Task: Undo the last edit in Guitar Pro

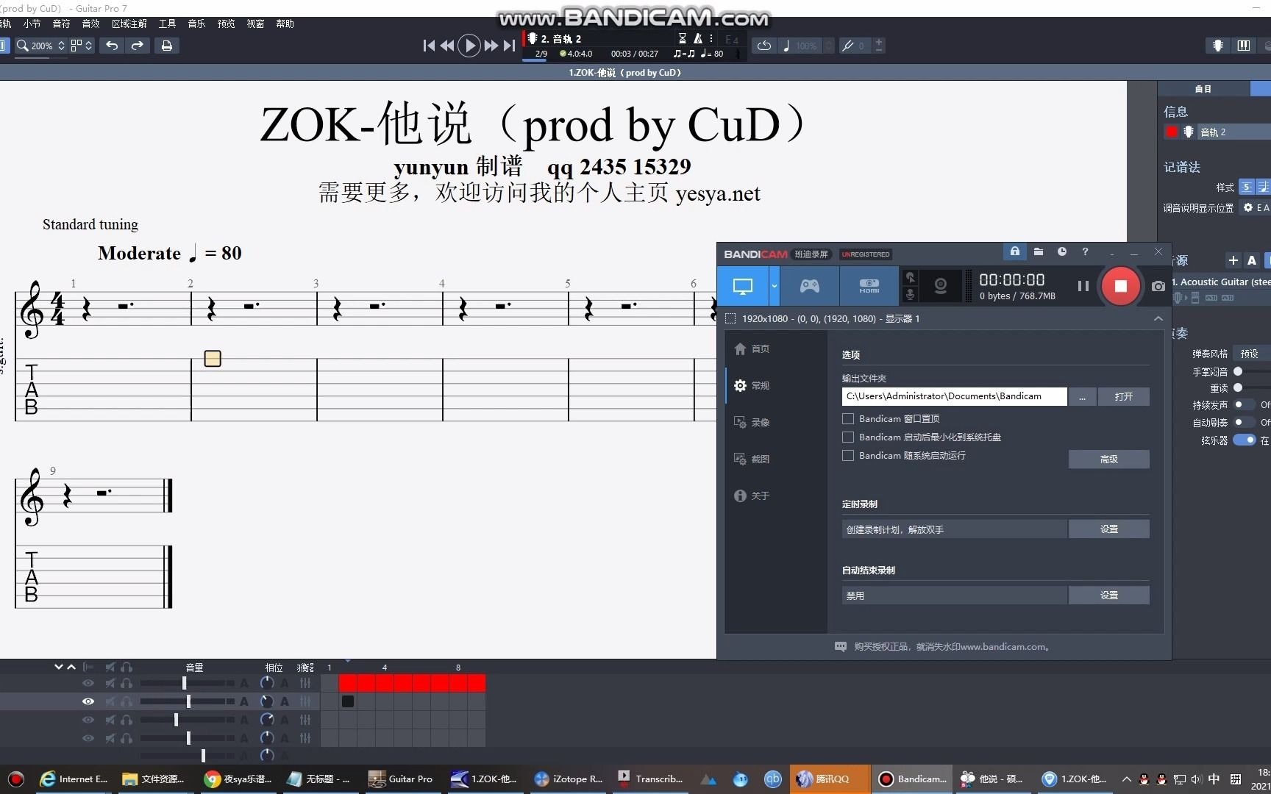Action: (112, 46)
